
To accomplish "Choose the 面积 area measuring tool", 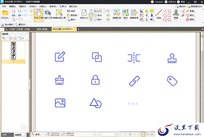I will [x=190, y=19].
